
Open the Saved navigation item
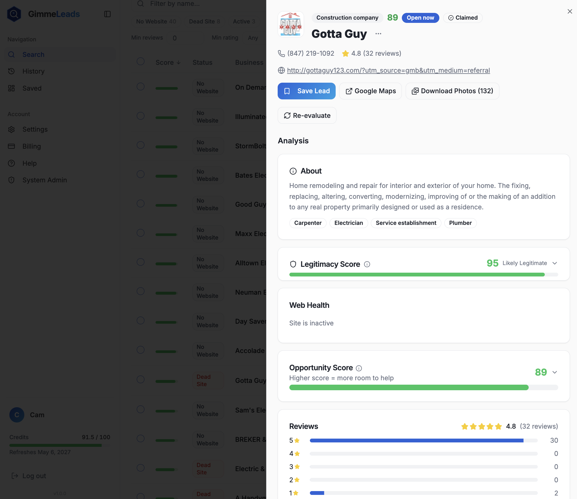click(x=60, y=88)
